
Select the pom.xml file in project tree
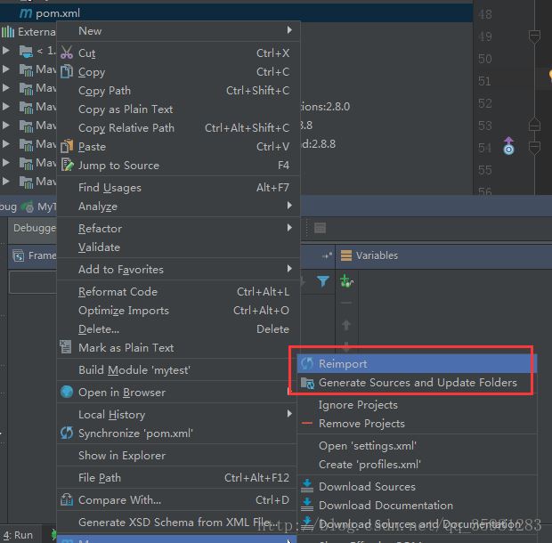point(55,14)
